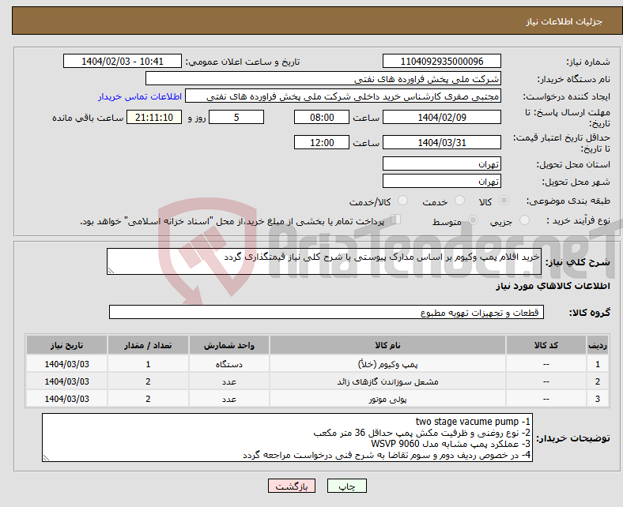Click the تاریخ نیاز column header
Screen dimensions: 623x507
(66, 345)
